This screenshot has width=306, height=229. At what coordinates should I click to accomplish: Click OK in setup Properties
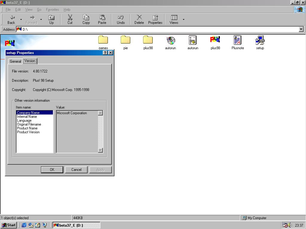pos(52,170)
